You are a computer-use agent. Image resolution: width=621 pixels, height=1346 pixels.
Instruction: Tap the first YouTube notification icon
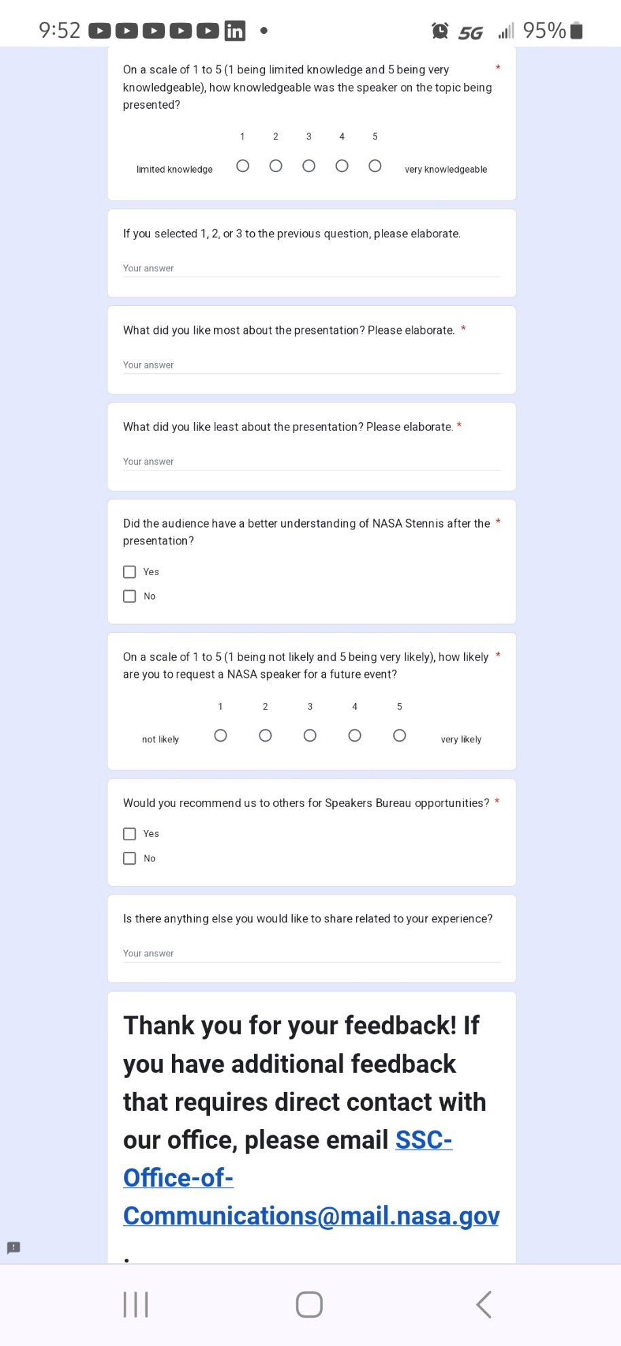100,31
